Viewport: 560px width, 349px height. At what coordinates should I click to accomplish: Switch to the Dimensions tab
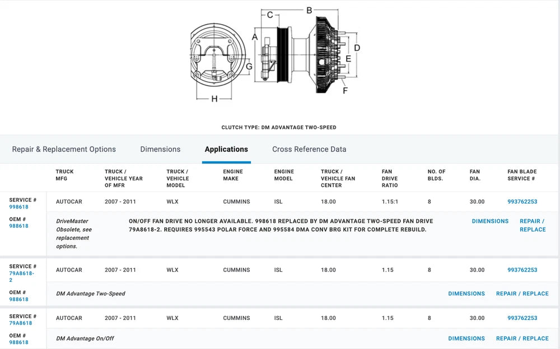point(160,149)
